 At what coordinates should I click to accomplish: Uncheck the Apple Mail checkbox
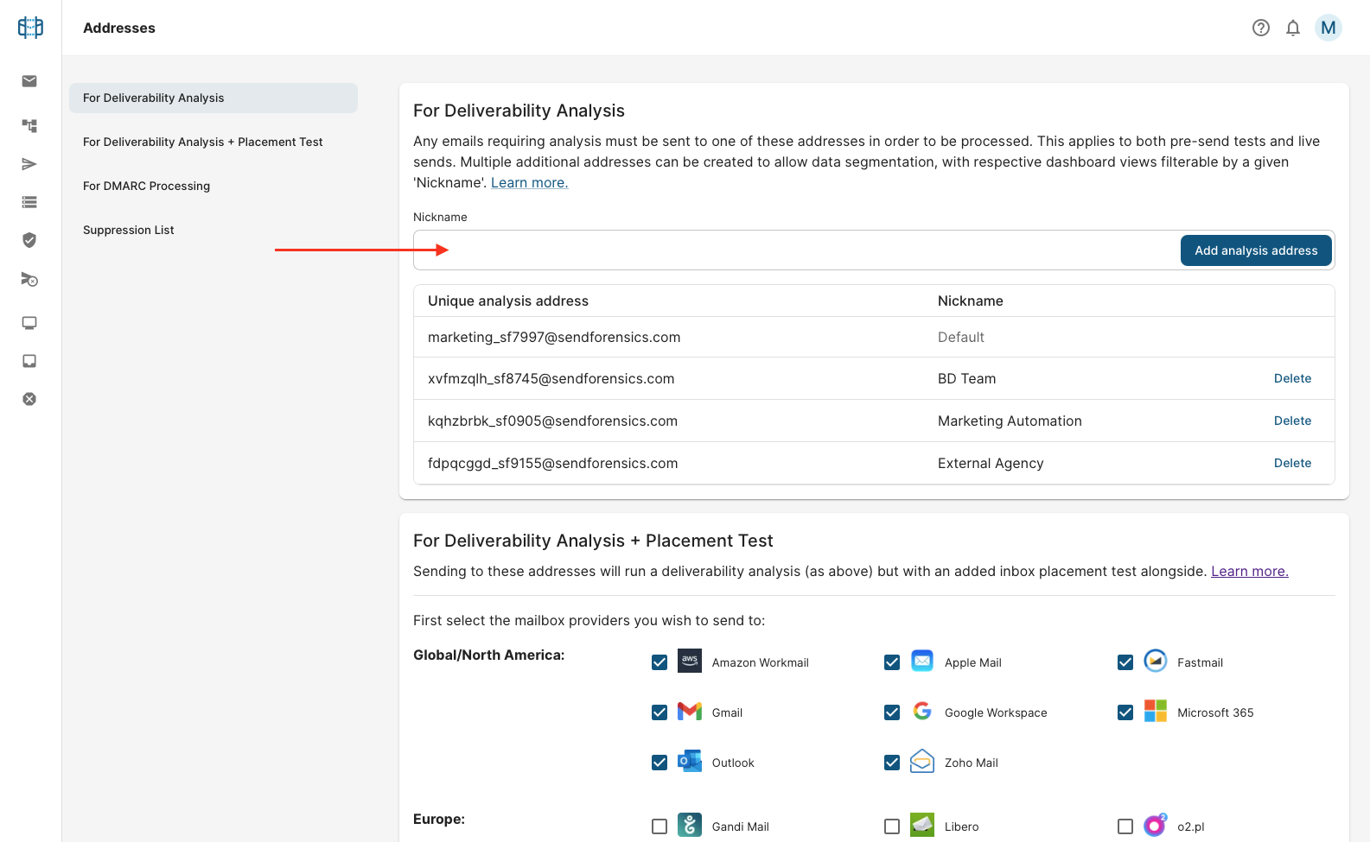(892, 662)
